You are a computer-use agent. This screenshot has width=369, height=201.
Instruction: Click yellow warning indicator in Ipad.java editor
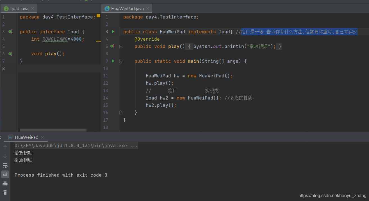(x=99, y=16)
